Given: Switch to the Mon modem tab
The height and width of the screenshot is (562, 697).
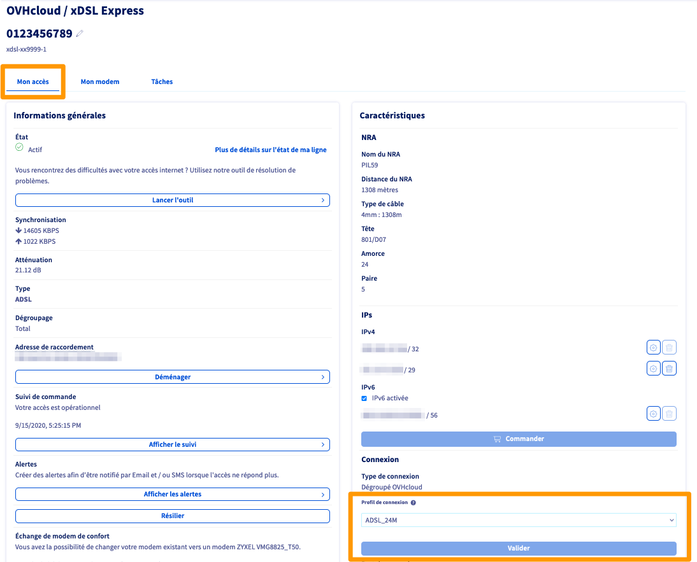Looking at the screenshot, I should tap(100, 81).
